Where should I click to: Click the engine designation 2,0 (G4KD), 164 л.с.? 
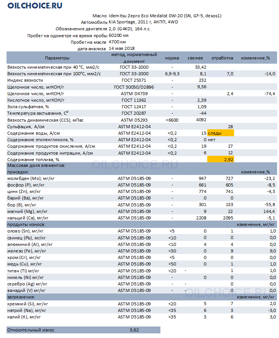click(129, 29)
